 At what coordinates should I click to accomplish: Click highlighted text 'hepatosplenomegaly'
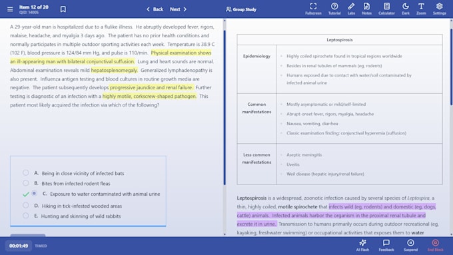[114, 70]
